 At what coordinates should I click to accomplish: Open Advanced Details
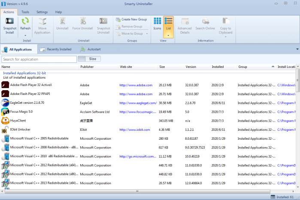185,26
